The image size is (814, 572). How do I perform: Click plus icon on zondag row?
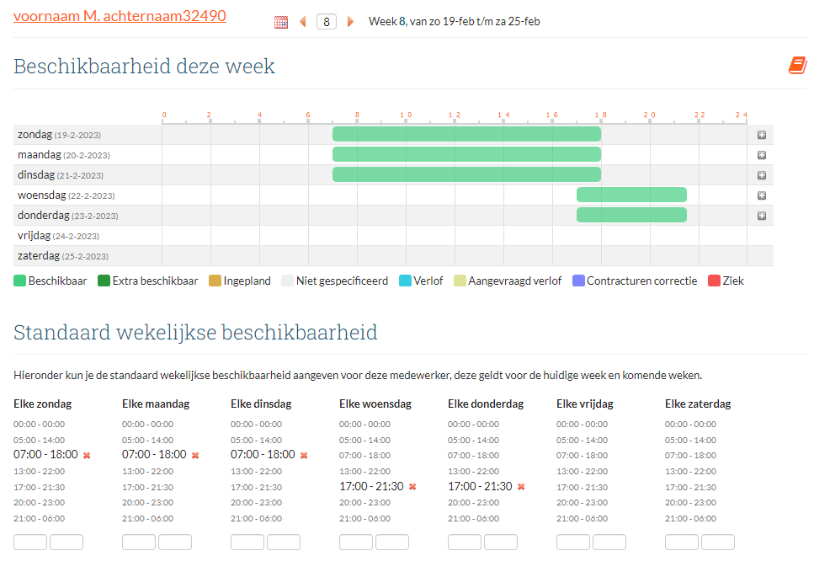coord(761,135)
